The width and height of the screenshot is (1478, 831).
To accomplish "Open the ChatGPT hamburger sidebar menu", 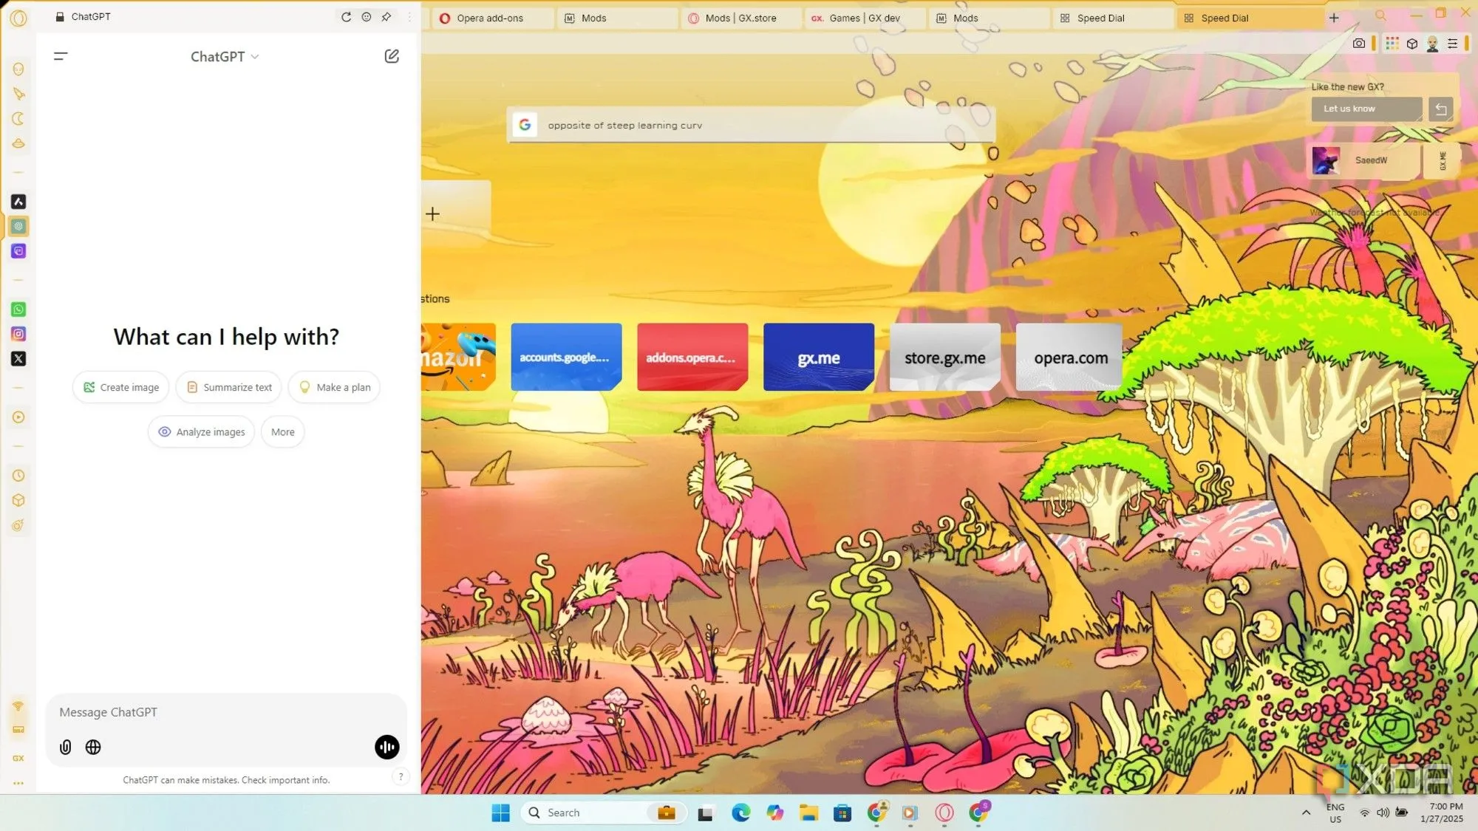I will tap(61, 56).
